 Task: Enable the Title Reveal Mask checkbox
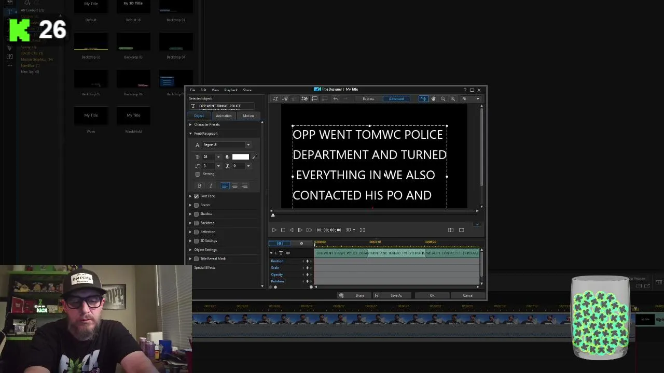coord(196,259)
